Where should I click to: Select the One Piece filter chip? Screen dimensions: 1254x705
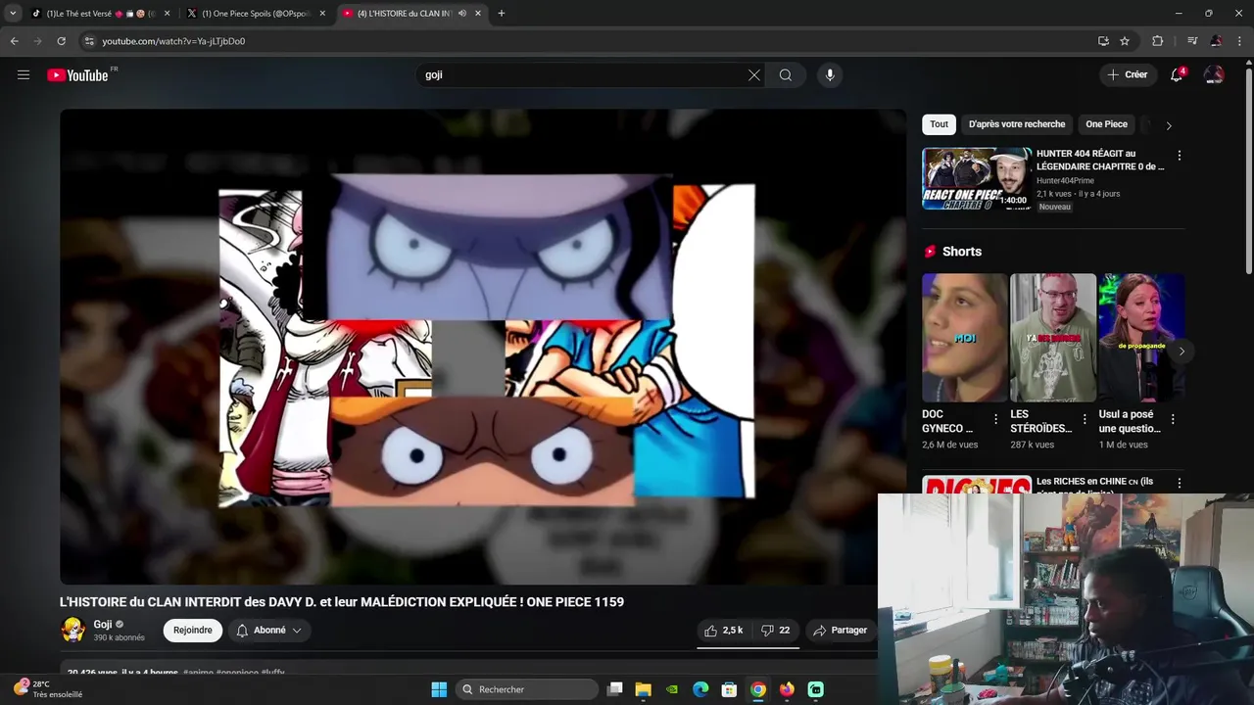point(1106,124)
